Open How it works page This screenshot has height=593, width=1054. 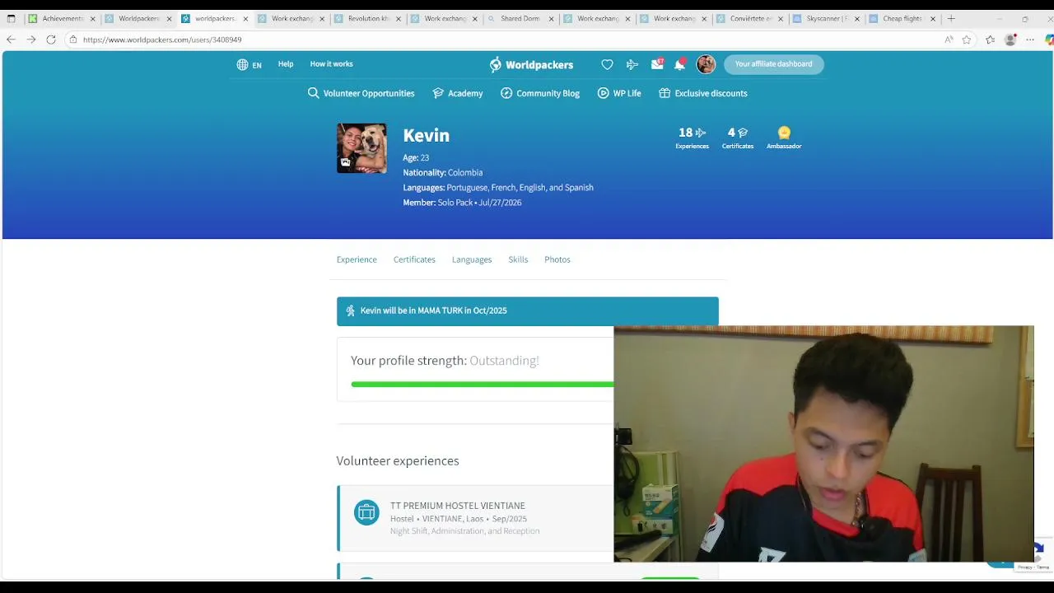tap(331, 63)
